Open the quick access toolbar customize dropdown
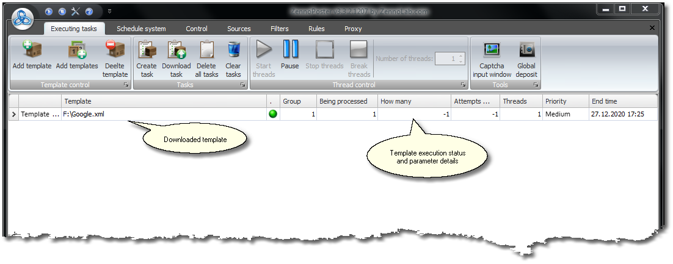 [109, 11]
